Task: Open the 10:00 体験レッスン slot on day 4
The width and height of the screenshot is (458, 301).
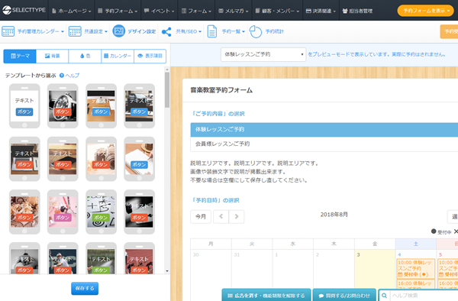Action: (x=416, y=269)
